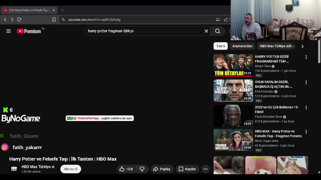
Task: Open Mösyö Taha channel name
Action: pos(263,66)
